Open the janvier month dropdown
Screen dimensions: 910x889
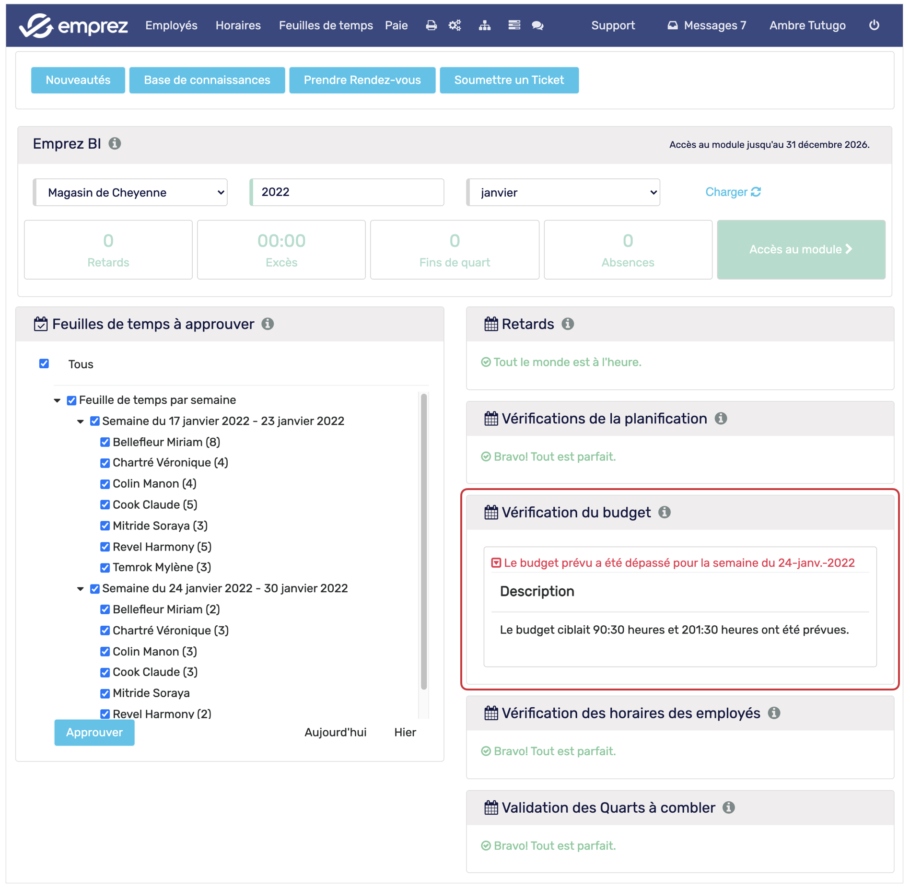563,192
